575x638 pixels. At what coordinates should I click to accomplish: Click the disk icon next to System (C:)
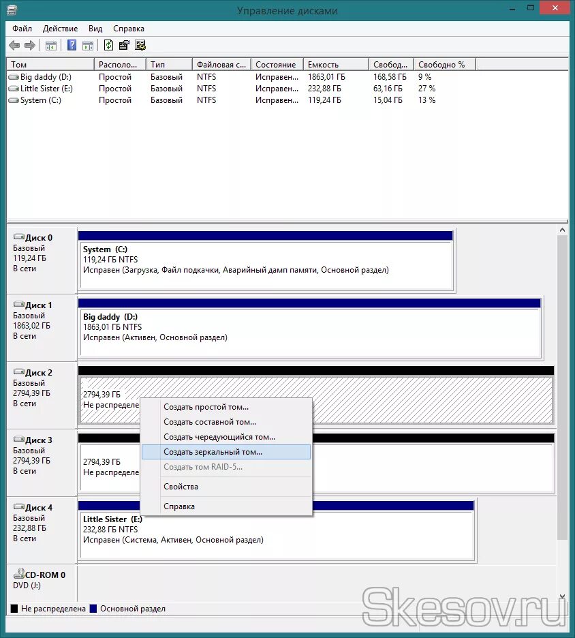coord(12,100)
